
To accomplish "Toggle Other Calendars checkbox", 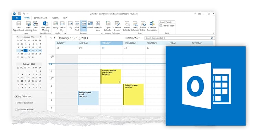I will tap(16, 103).
